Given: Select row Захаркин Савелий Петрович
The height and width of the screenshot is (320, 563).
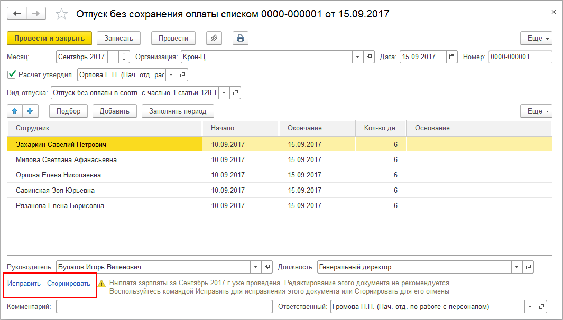Looking at the screenshot, I should [279, 144].
